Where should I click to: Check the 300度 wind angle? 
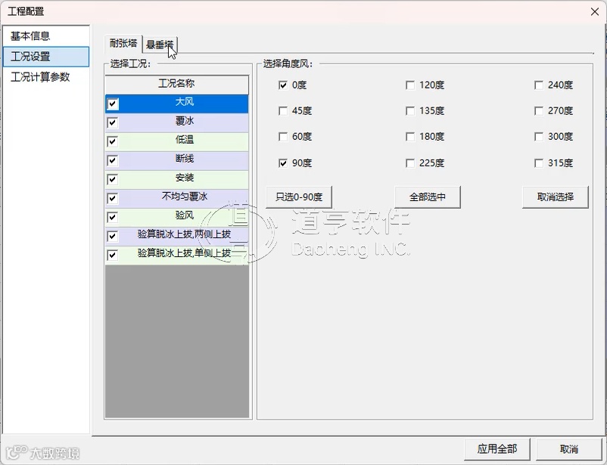(538, 137)
